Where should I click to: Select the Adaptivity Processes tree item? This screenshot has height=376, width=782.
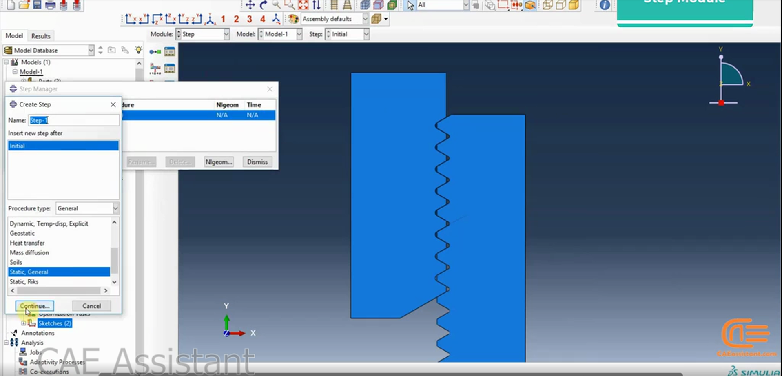(57, 362)
